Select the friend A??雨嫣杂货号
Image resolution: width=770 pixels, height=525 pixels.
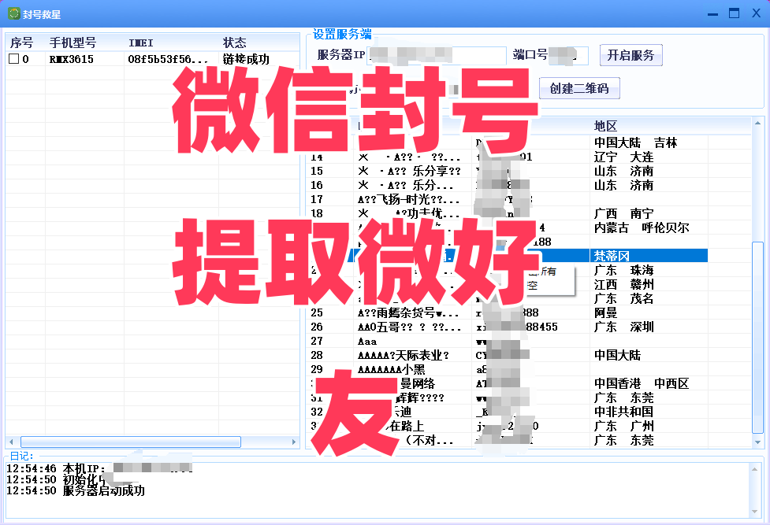click(408, 312)
